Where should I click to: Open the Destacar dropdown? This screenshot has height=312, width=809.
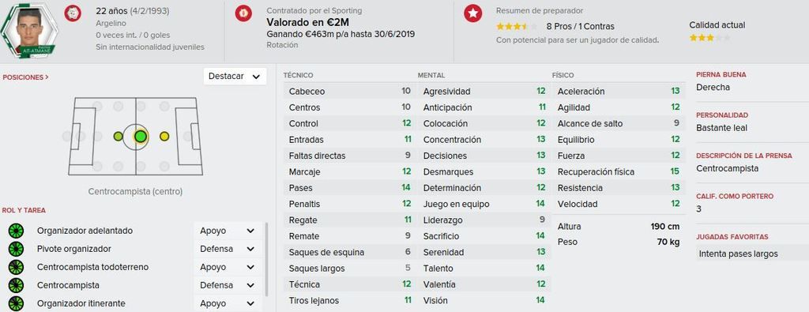pyautogui.click(x=235, y=77)
